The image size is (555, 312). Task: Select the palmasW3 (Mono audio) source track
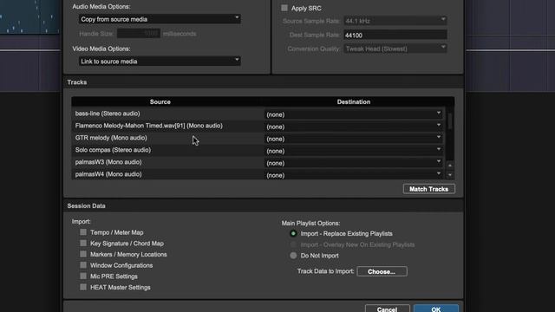[108, 162]
